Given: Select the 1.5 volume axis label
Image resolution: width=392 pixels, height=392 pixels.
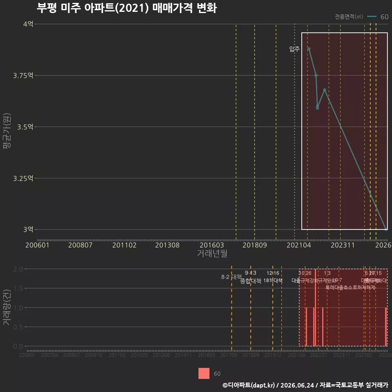Looking at the screenshot, I should [x=18, y=289].
